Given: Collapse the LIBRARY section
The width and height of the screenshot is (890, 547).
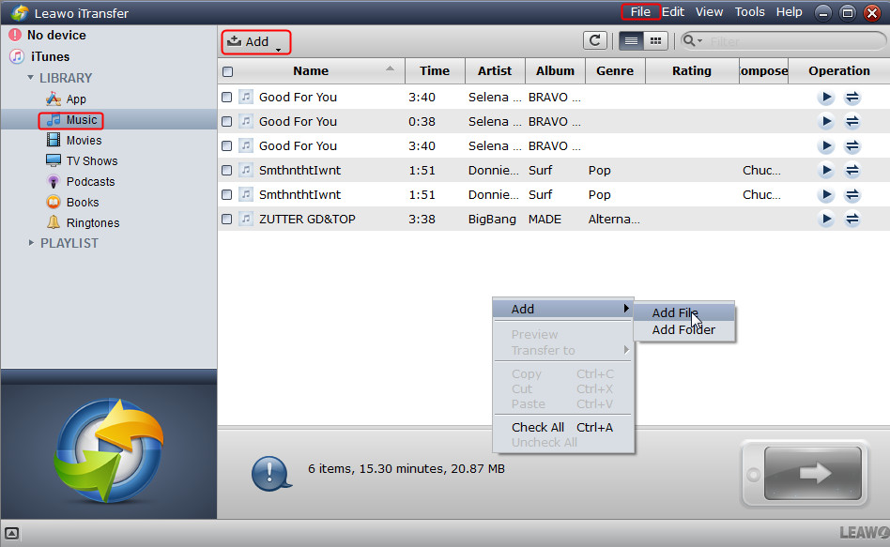Looking at the screenshot, I should click(31, 78).
